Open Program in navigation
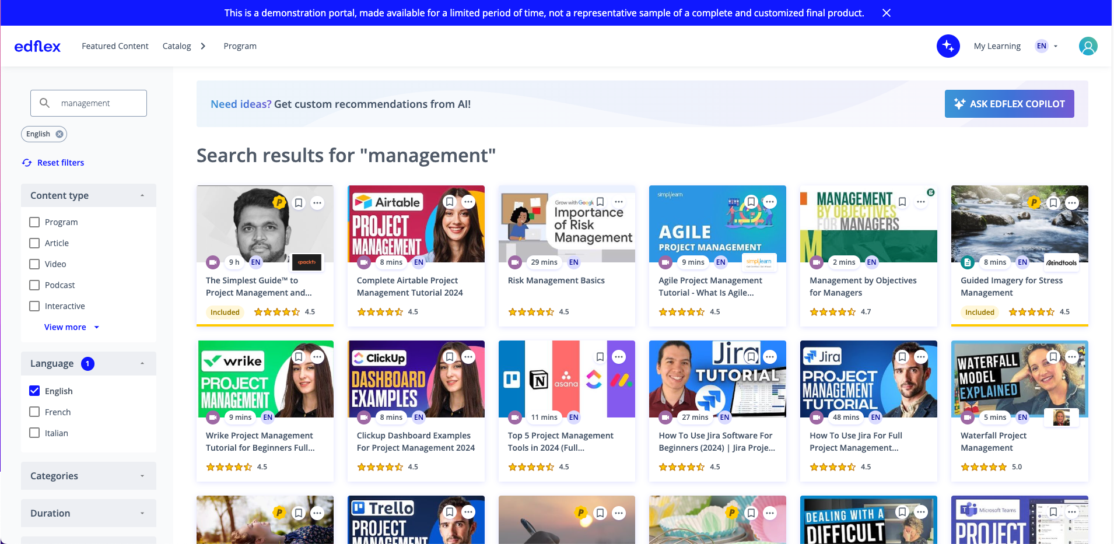Image resolution: width=1114 pixels, height=544 pixels. pyautogui.click(x=240, y=46)
